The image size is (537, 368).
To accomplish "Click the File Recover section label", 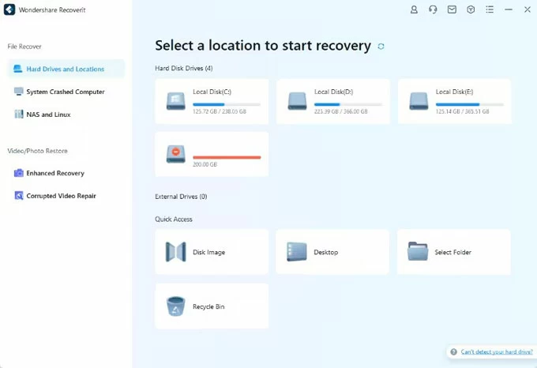I will (24, 47).
